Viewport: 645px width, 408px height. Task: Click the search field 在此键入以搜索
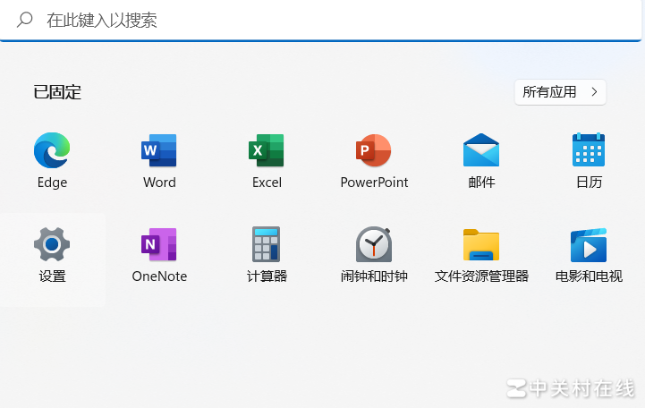point(321,21)
